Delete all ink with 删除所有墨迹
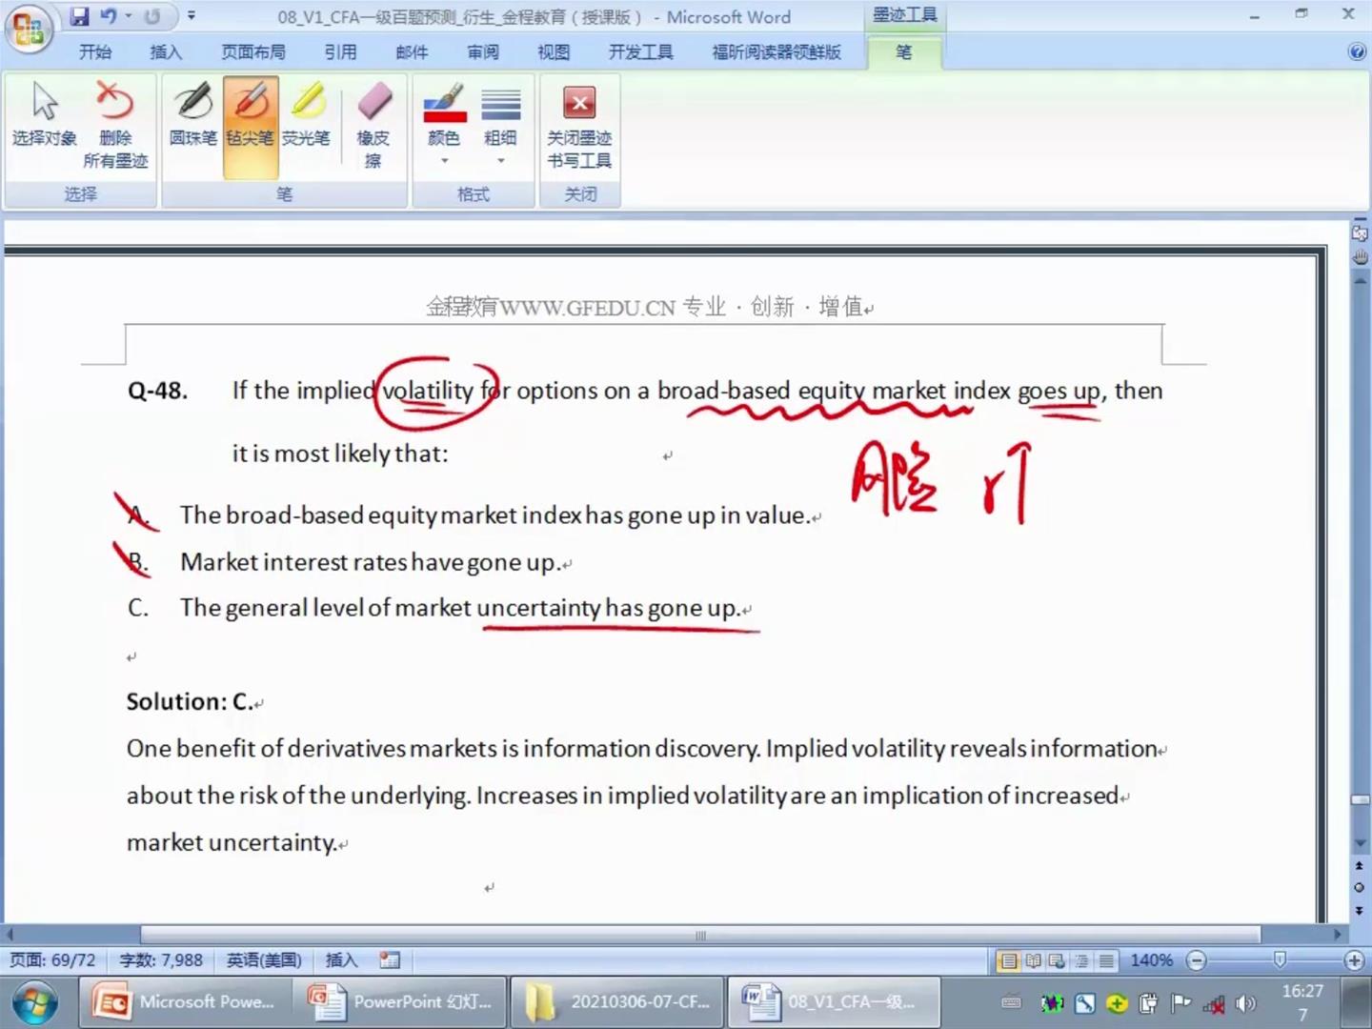The image size is (1372, 1029). (x=114, y=124)
